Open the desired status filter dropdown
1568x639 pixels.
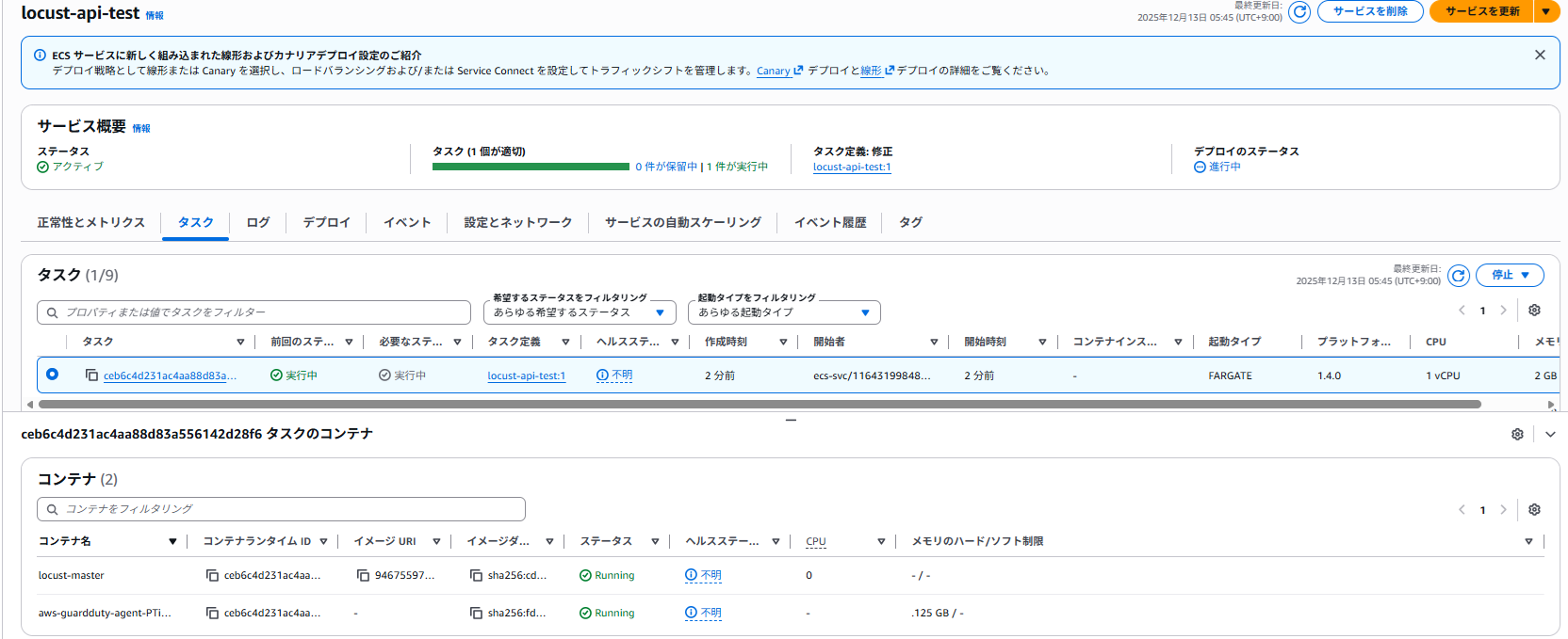pos(580,312)
